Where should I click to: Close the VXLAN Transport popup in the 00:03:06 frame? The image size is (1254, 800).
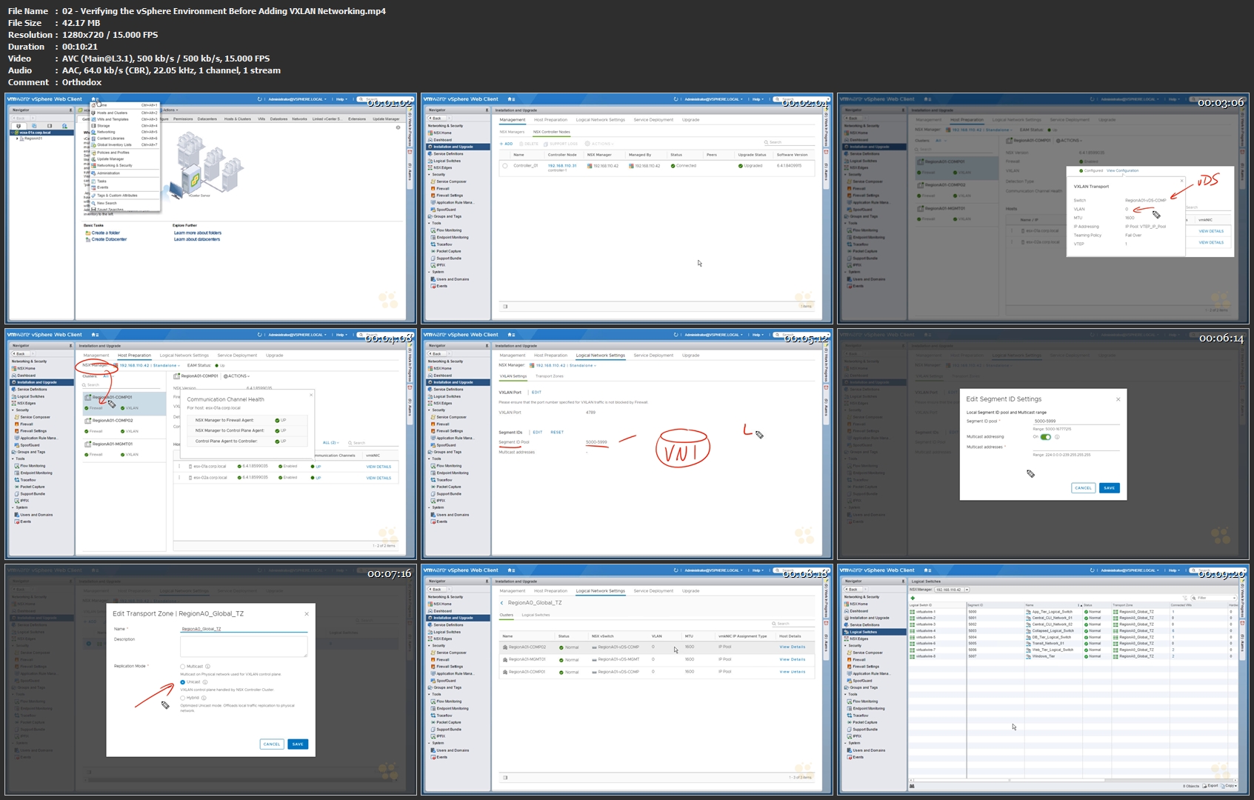[1181, 180]
